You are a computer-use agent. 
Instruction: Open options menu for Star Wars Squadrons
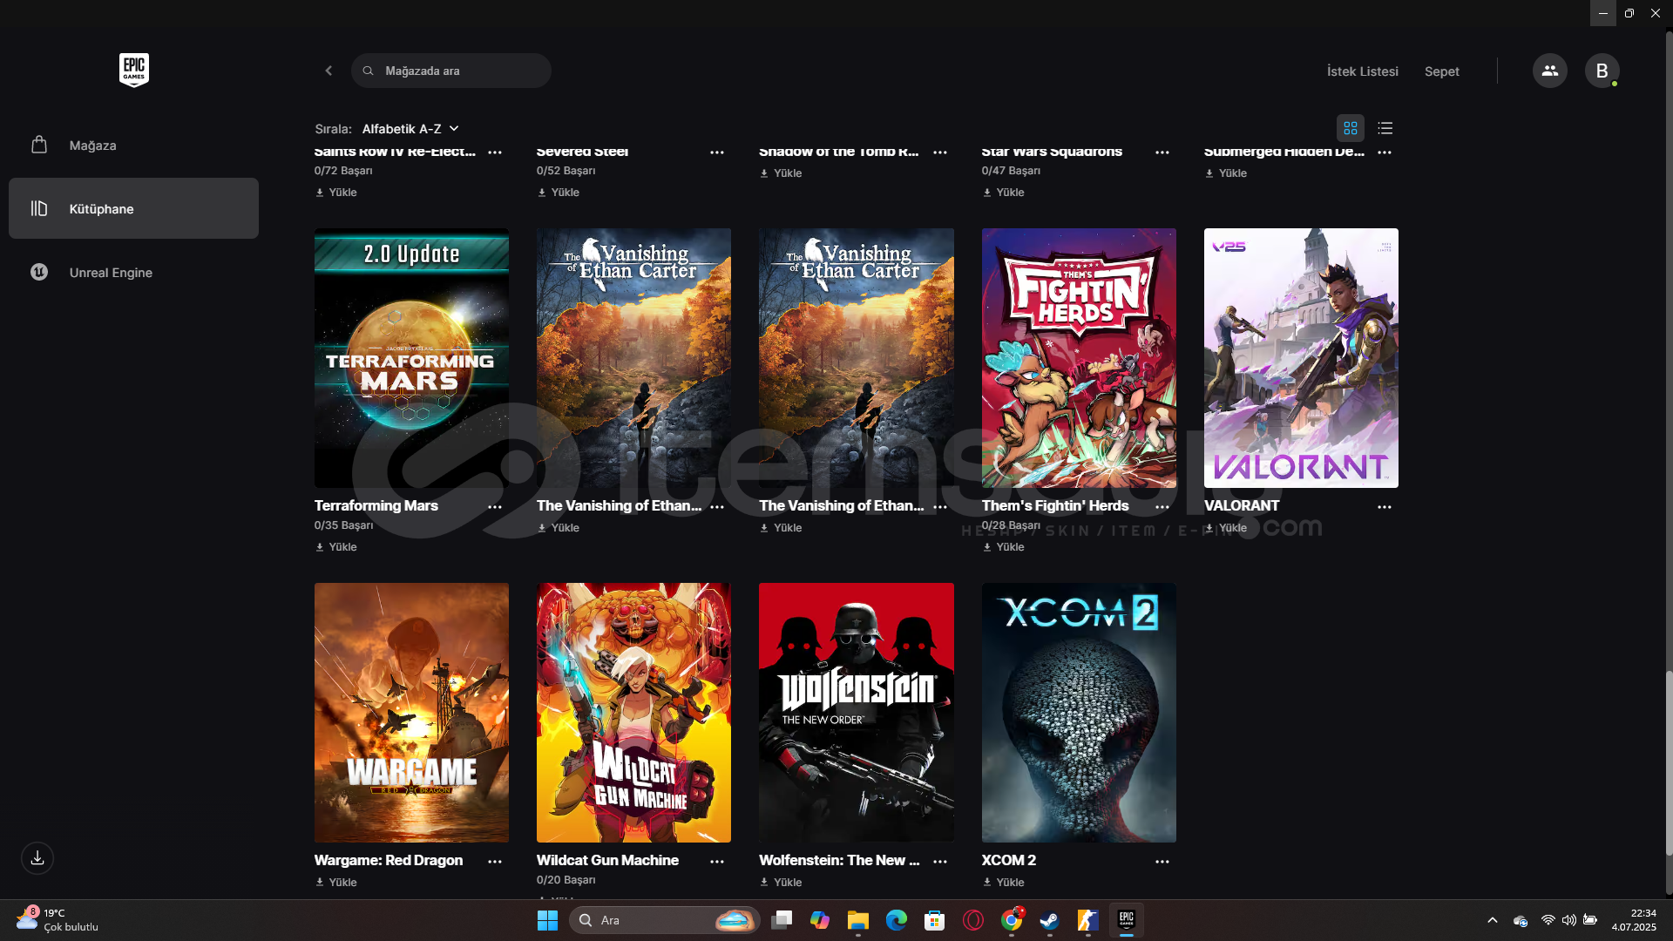click(x=1162, y=152)
